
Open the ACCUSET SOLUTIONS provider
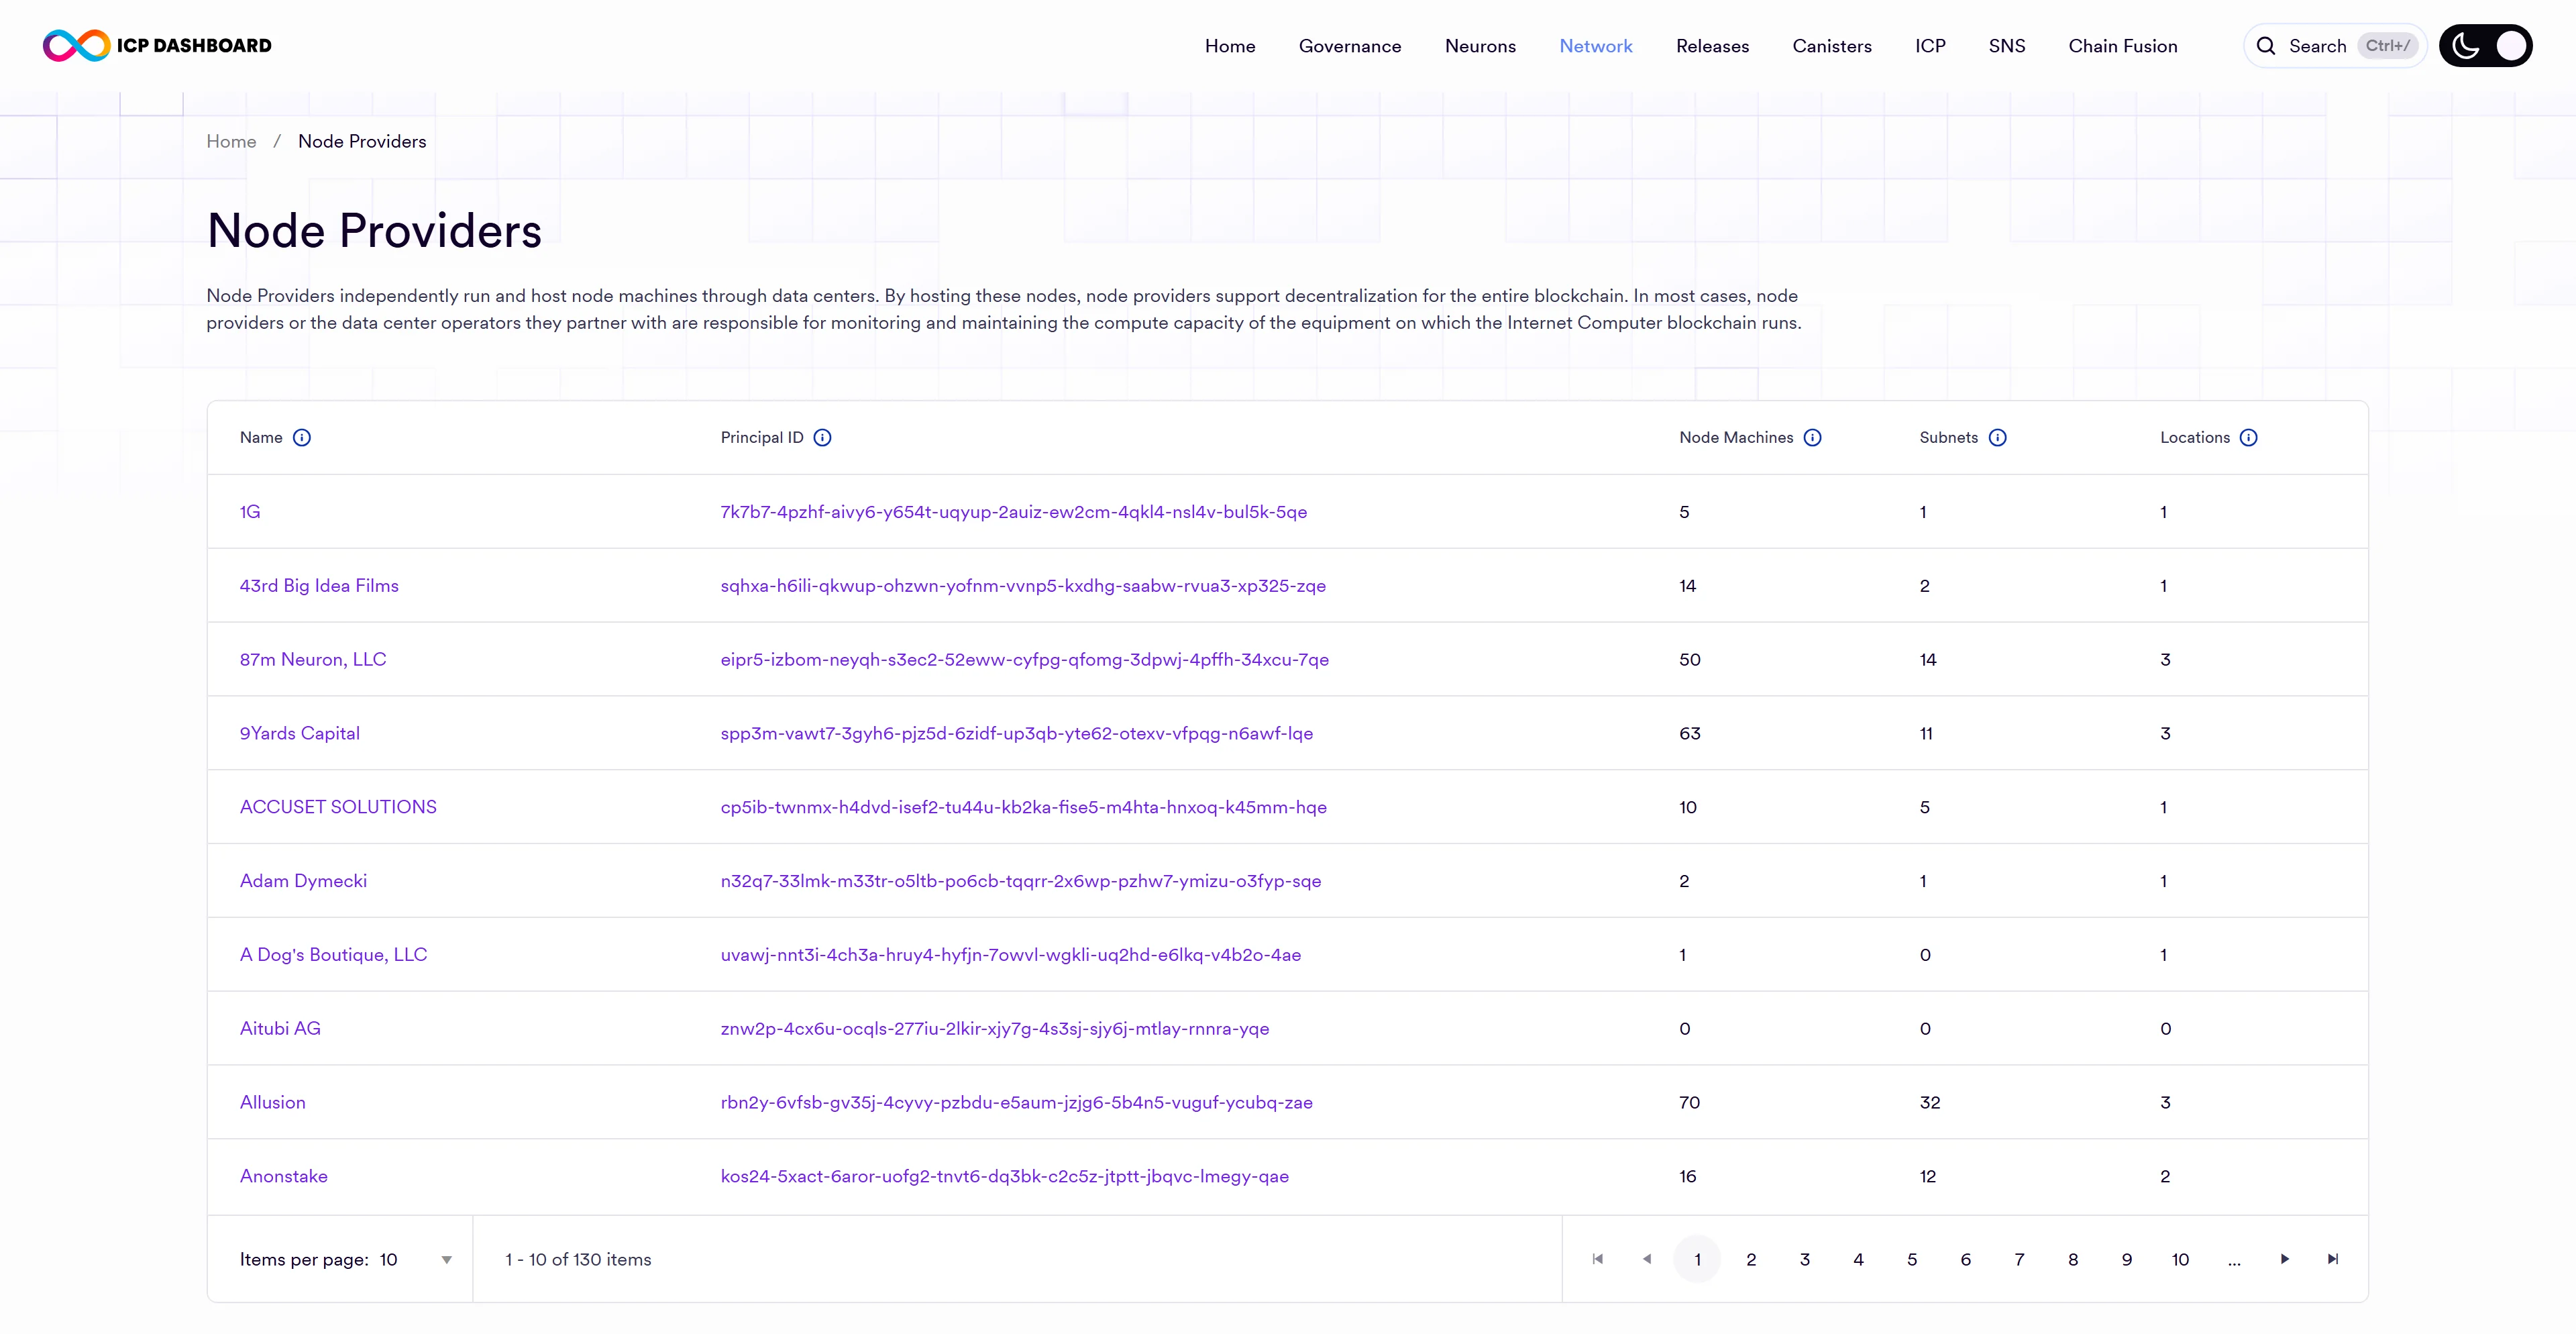point(338,807)
